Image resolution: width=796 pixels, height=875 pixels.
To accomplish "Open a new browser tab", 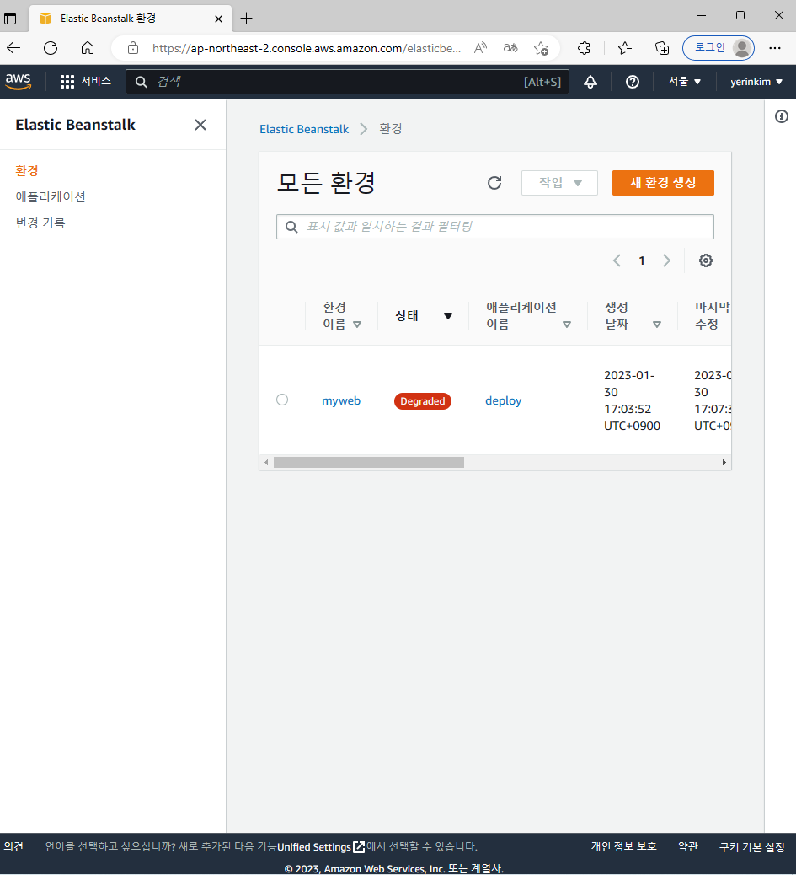I will point(246,19).
